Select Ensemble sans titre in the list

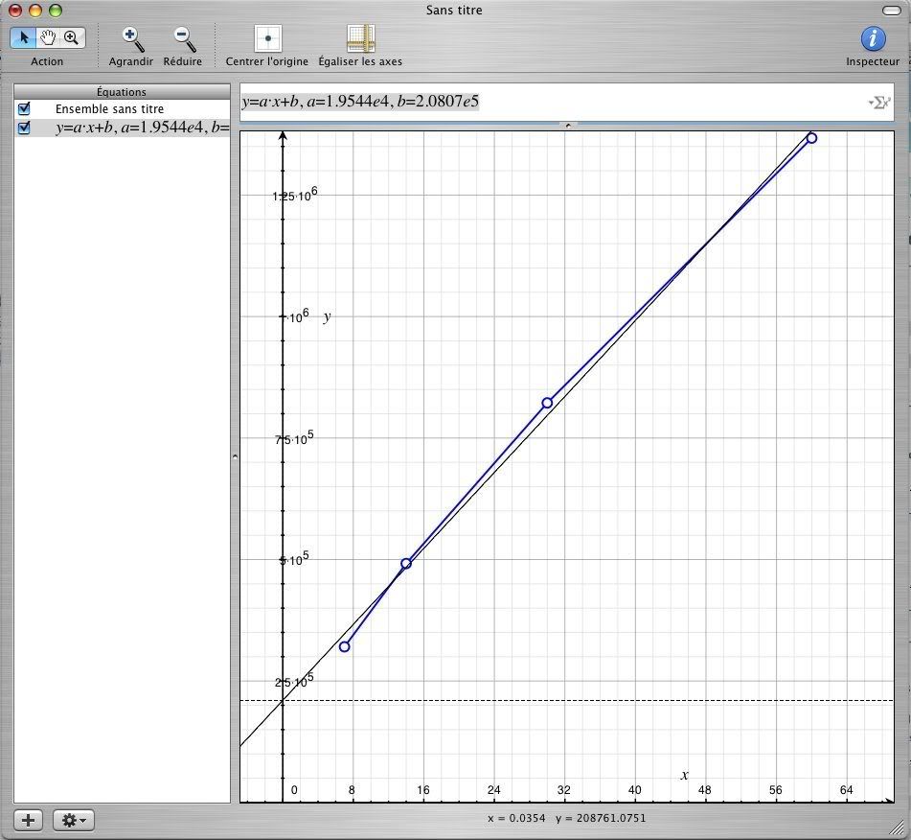pos(109,109)
